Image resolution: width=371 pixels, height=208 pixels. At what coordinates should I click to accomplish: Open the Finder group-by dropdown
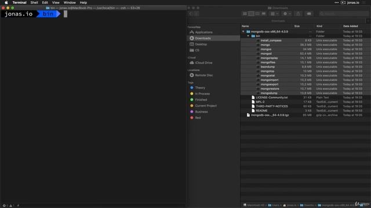click(274, 14)
